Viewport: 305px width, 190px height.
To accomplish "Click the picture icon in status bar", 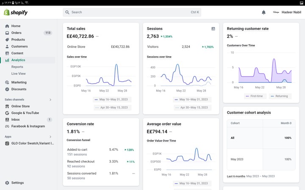I will click(x=301, y=3).
